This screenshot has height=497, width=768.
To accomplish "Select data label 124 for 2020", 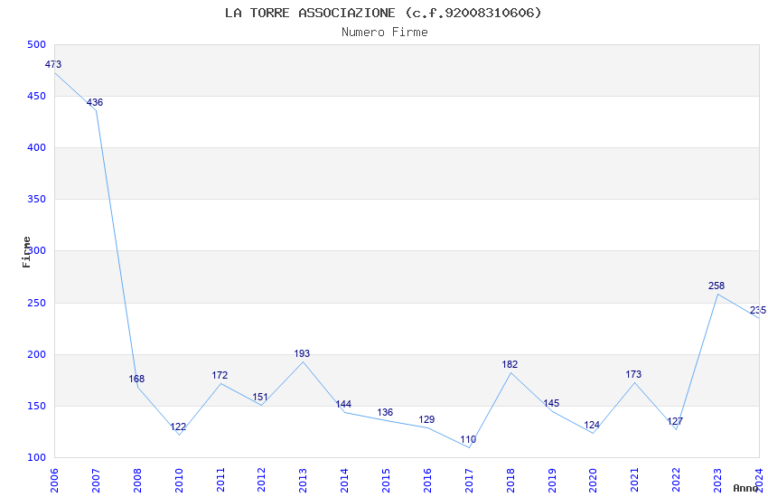I will click(x=592, y=425).
